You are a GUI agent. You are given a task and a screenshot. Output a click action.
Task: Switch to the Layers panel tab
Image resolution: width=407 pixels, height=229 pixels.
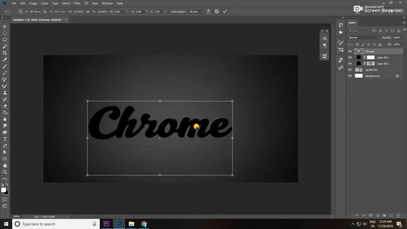(x=352, y=23)
